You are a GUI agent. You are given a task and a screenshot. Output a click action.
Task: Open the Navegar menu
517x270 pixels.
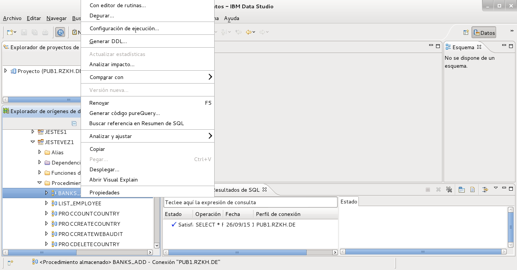56,18
